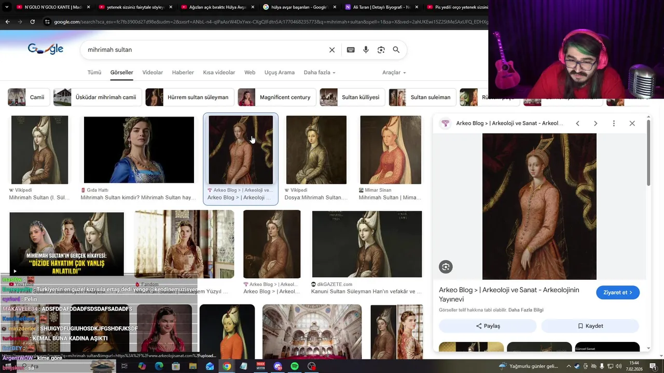Open Microsoft Store from the taskbar

point(176,366)
